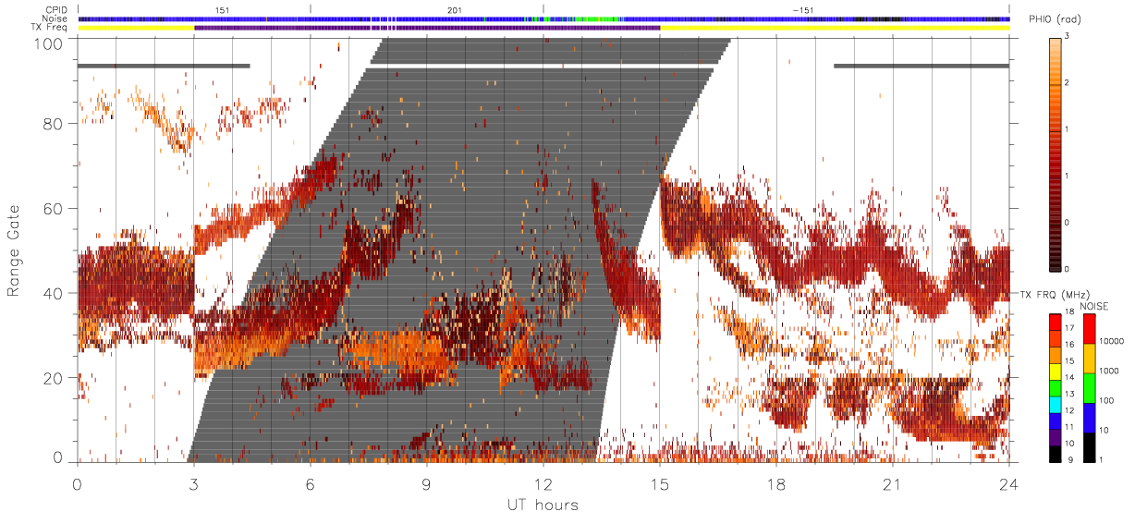Pick the blue swatch in TX FRQ legend
Viewport: 1135px width, 524px height.
[x=1056, y=420]
